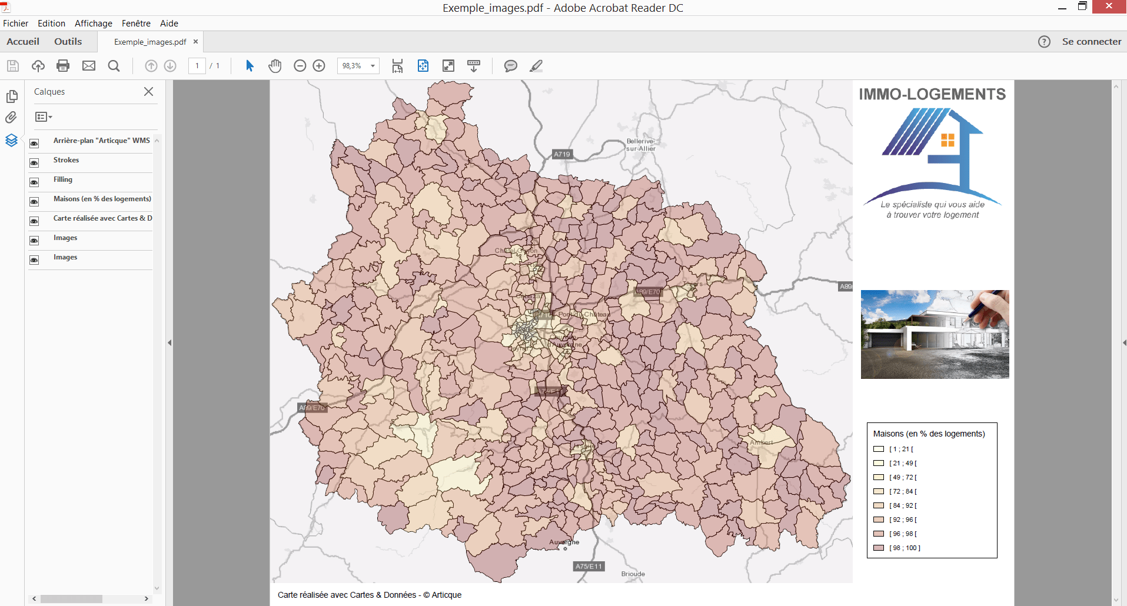This screenshot has width=1127, height=606.
Task: Send file by email envelope icon
Action: (89, 66)
